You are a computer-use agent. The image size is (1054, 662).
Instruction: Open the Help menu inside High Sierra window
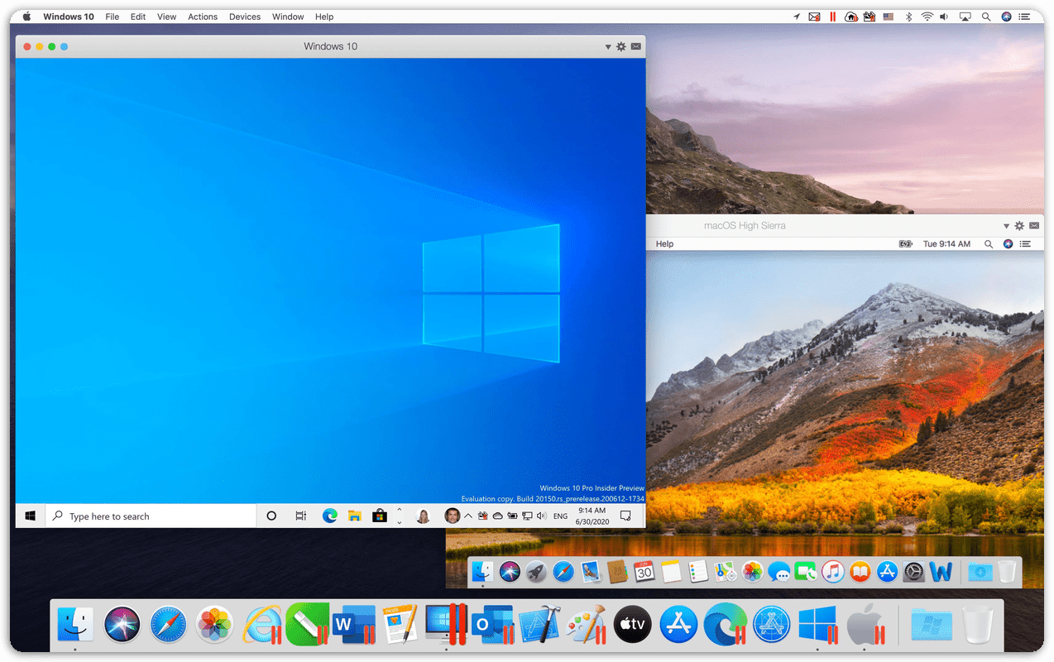tap(664, 244)
